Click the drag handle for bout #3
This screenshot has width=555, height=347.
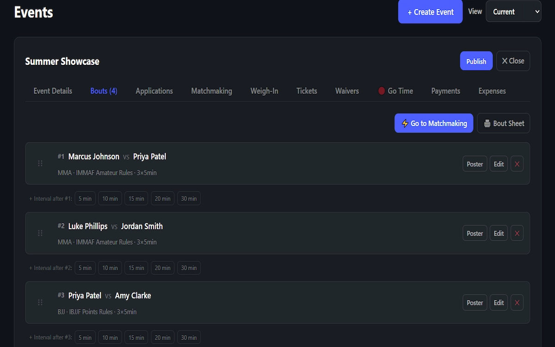pos(40,302)
